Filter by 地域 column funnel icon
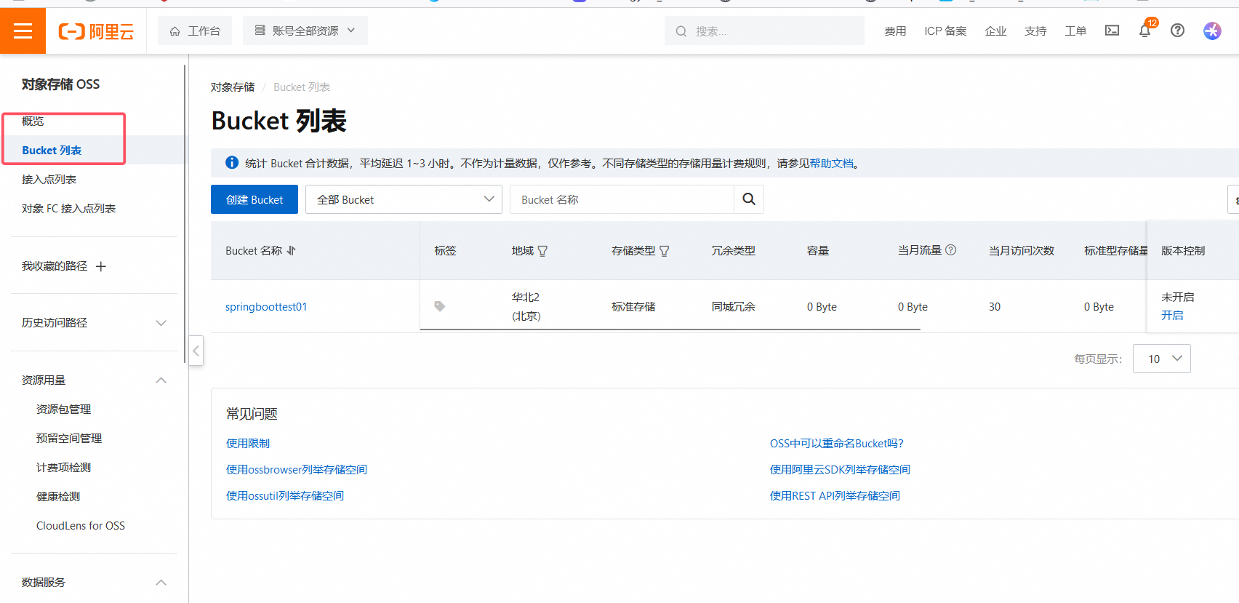 click(542, 251)
